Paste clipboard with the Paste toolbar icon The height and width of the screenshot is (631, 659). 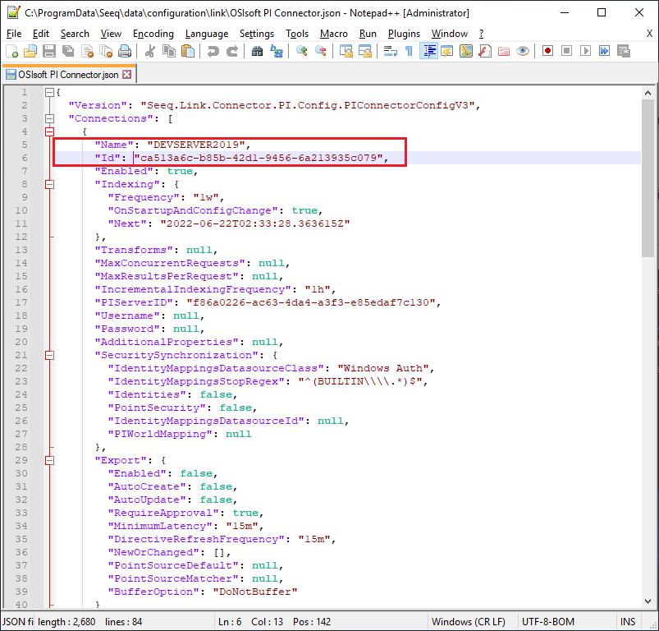[188, 51]
